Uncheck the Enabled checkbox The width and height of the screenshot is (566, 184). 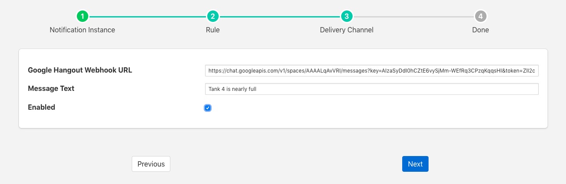click(208, 108)
